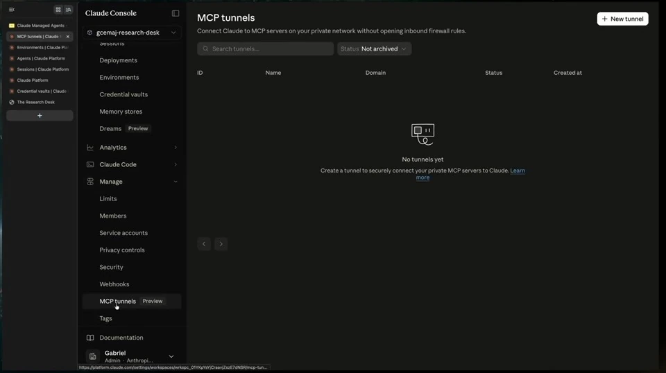
Task: Click the Created at column header
Action: (x=567, y=73)
